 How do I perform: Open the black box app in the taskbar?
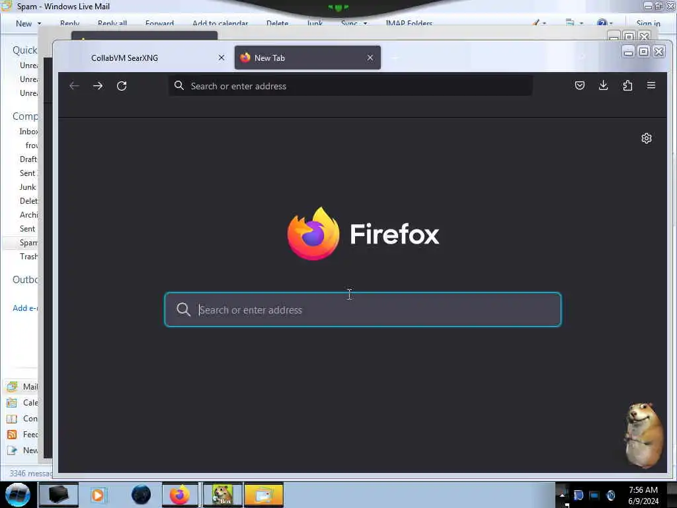coord(59,495)
